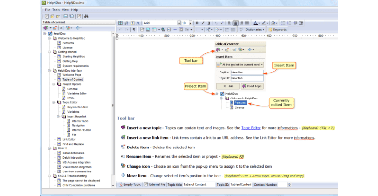Select the External File option at bottom
Viewport: 378px width, 196px height.
click(155, 184)
